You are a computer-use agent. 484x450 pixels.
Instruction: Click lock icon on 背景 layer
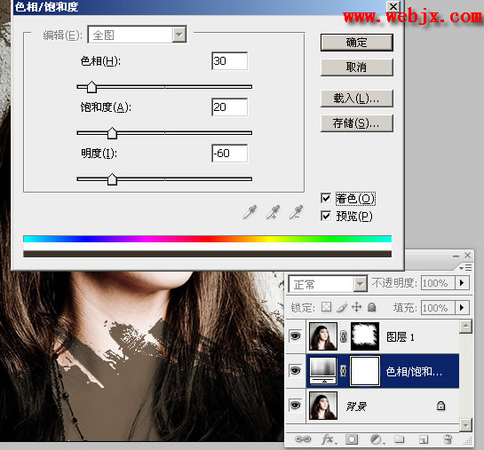click(x=441, y=406)
